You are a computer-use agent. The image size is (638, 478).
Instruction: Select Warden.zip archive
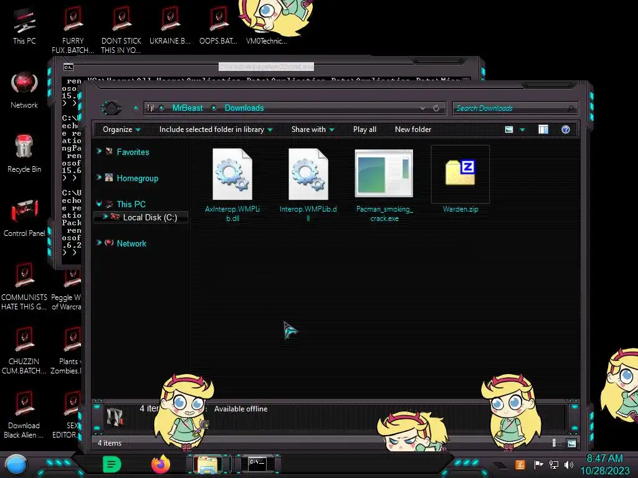pos(460,180)
